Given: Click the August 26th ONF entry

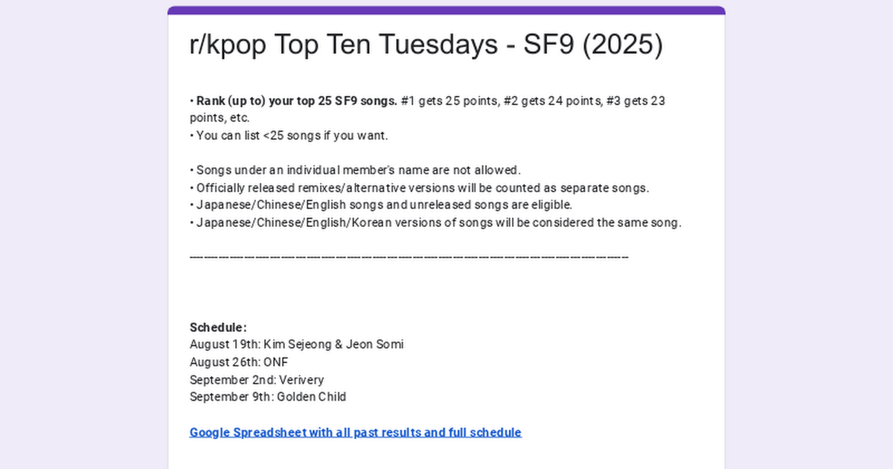Looking at the screenshot, I should click(x=239, y=362).
